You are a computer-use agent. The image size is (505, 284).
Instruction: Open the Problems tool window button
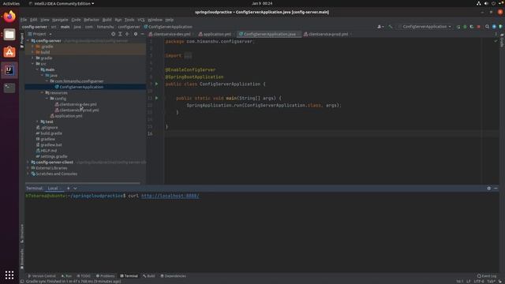pyautogui.click(x=105, y=276)
